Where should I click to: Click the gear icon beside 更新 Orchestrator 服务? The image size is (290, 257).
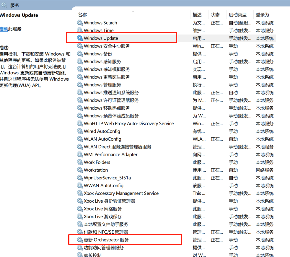(80, 240)
